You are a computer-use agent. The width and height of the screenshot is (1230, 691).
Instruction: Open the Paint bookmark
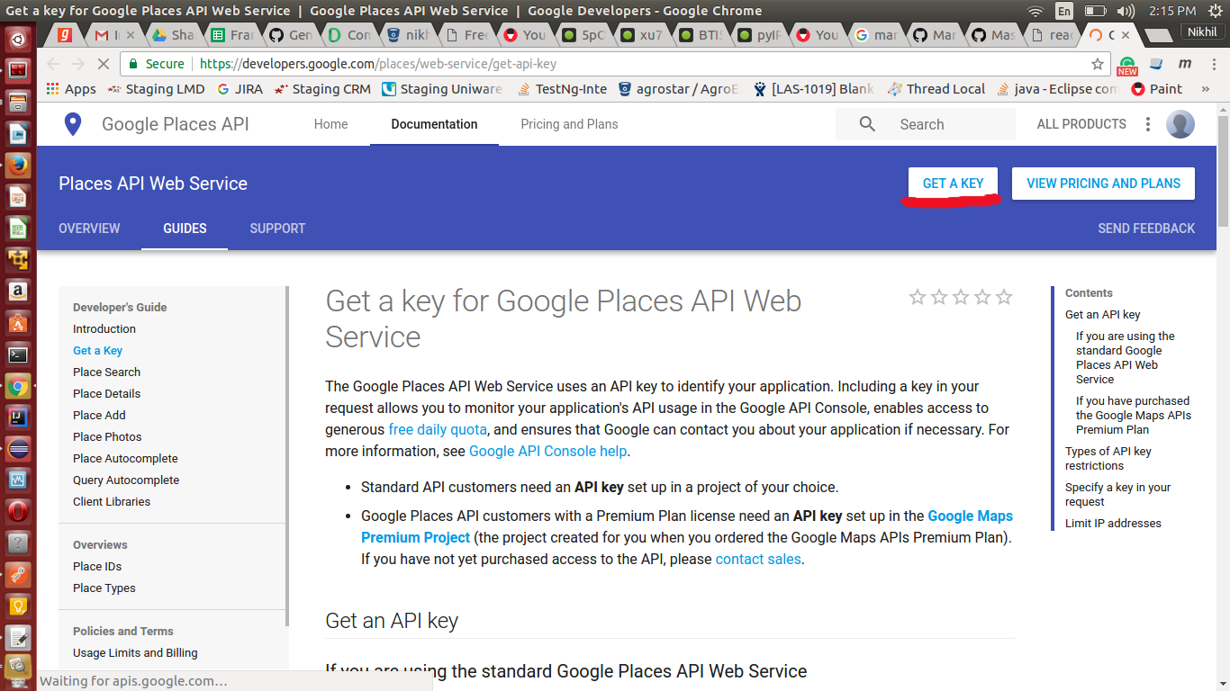[x=1157, y=89]
